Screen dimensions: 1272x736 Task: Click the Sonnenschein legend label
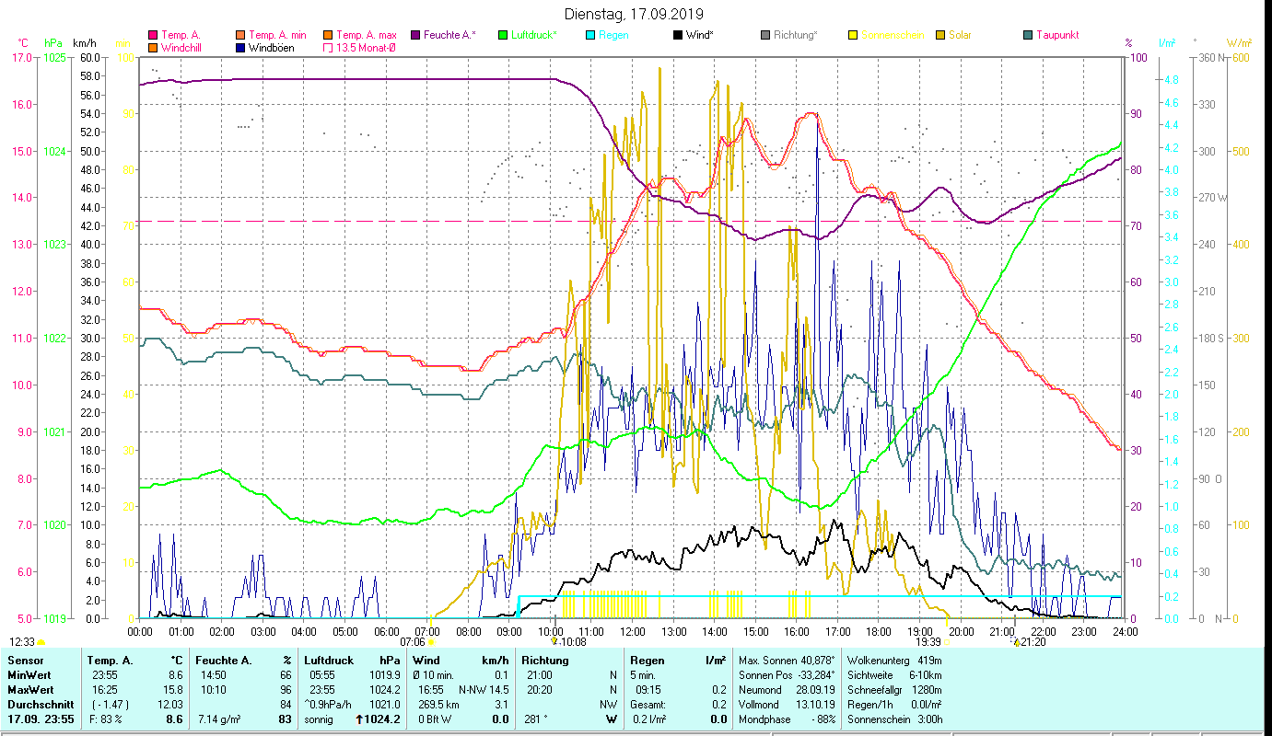pos(893,35)
